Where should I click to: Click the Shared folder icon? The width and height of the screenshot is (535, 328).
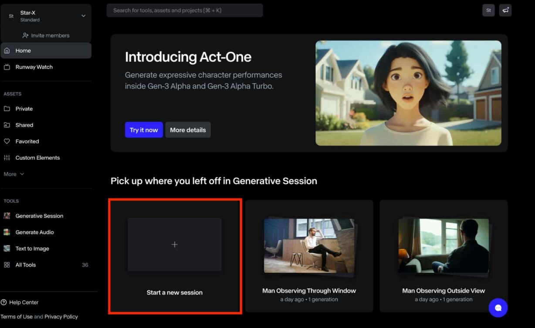click(7, 125)
